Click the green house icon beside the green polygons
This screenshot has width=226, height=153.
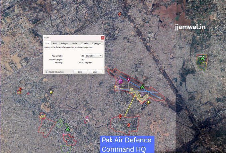point(67,129)
